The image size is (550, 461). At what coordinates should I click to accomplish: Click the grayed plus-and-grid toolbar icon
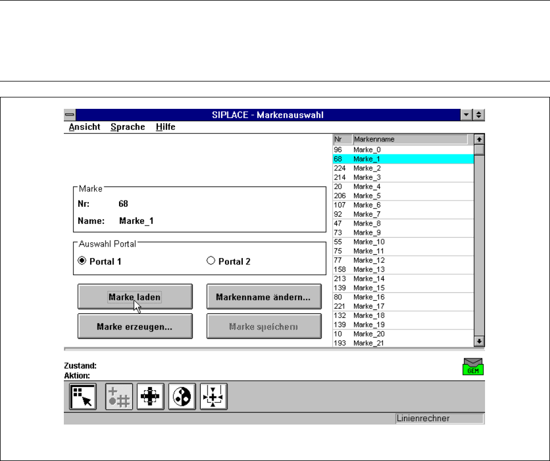[119, 397]
